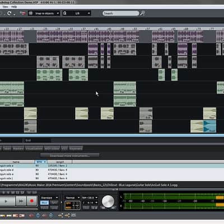Image resolution: width=224 pixels, height=224 pixels.
Task: Open the Normal playback dropdown
Action: click(73, 198)
